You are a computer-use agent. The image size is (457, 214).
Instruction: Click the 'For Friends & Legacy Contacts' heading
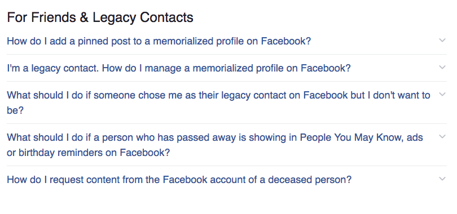click(100, 17)
